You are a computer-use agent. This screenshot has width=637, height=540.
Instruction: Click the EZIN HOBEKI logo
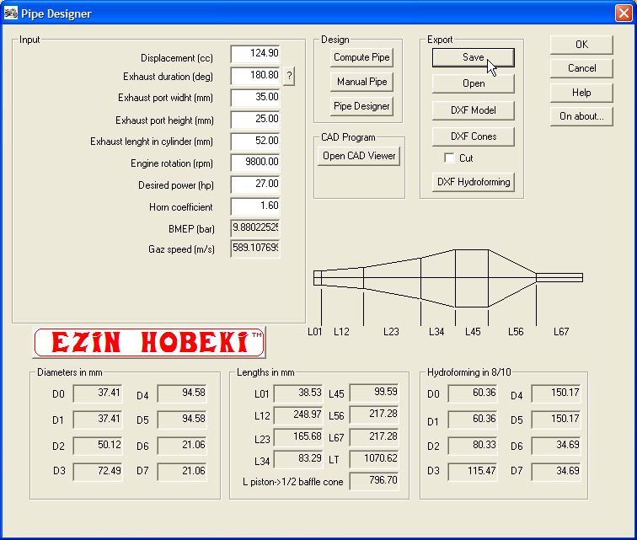[x=148, y=342]
